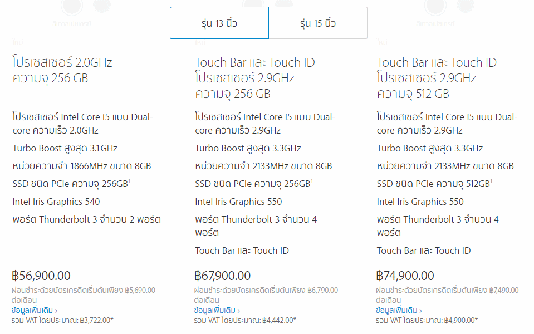This screenshot has height=334, width=534.
Task: Click footnote 1 beside 512GB SSD spec
Action: (x=491, y=181)
